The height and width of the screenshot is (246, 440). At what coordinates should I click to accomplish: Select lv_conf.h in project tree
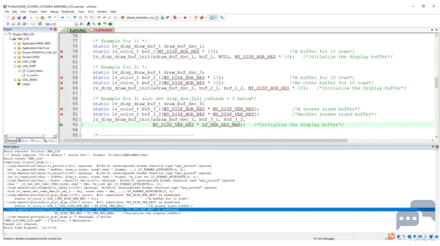tap(32, 75)
